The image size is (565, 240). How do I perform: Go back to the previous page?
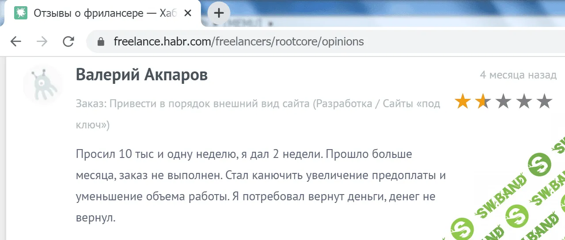click(x=16, y=42)
